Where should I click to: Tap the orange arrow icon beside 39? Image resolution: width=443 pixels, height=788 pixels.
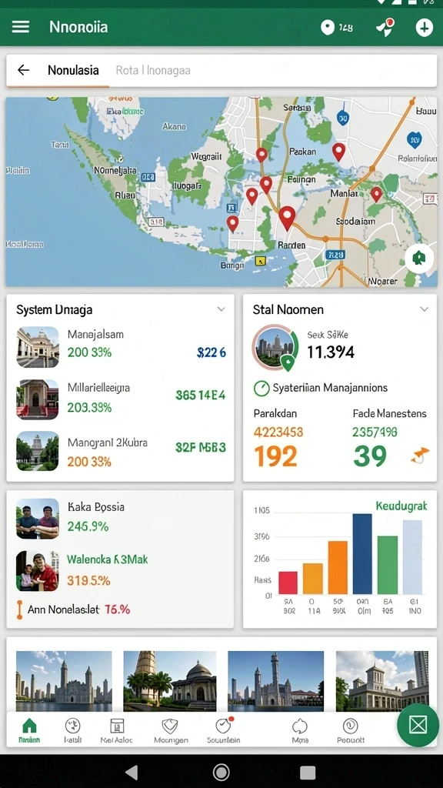tap(420, 456)
